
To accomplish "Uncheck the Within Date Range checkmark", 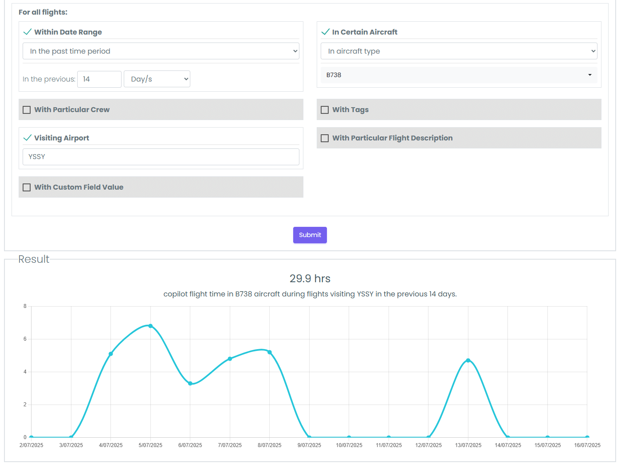I will (x=28, y=32).
